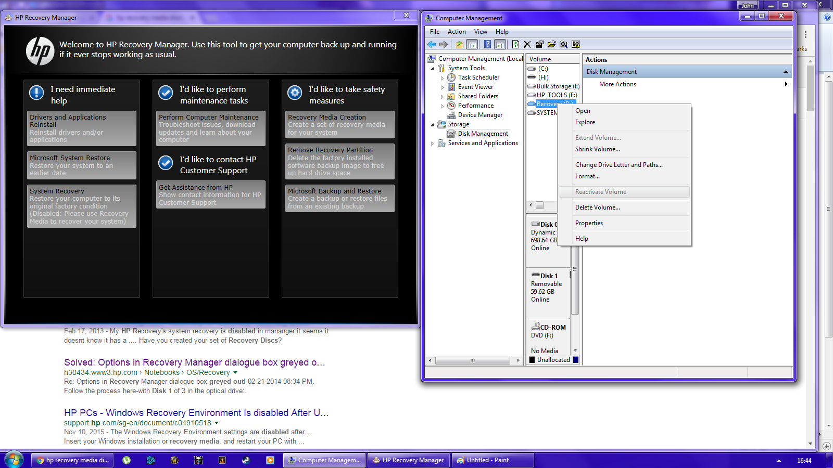Screen dimensions: 833x468
Task: Choose Properties from the context menu
Action: point(624,223)
